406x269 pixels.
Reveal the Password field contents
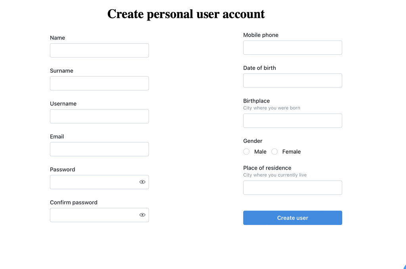point(142,182)
